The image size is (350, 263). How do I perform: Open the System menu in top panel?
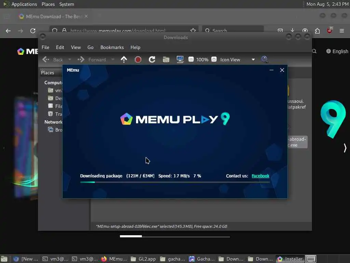coord(67,4)
